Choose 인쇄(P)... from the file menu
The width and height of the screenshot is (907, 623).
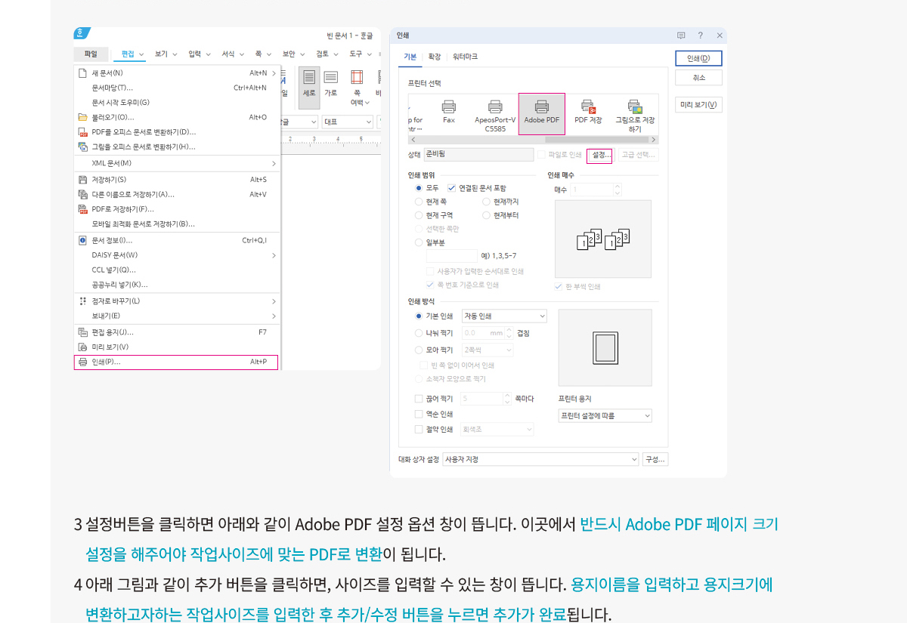(177, 362)
